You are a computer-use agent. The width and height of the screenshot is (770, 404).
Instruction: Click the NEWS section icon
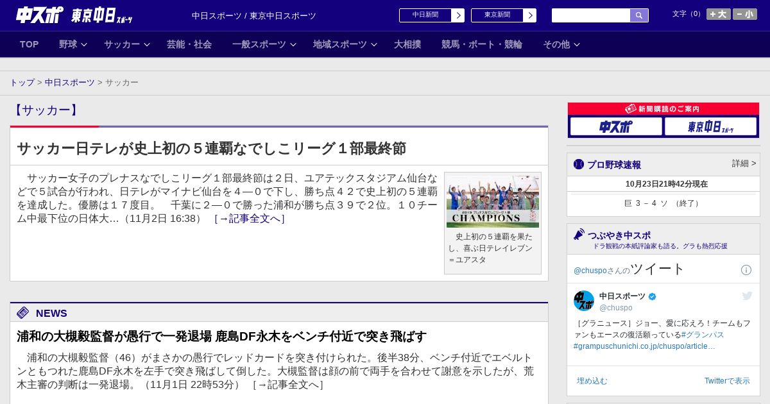pos(23,313)
